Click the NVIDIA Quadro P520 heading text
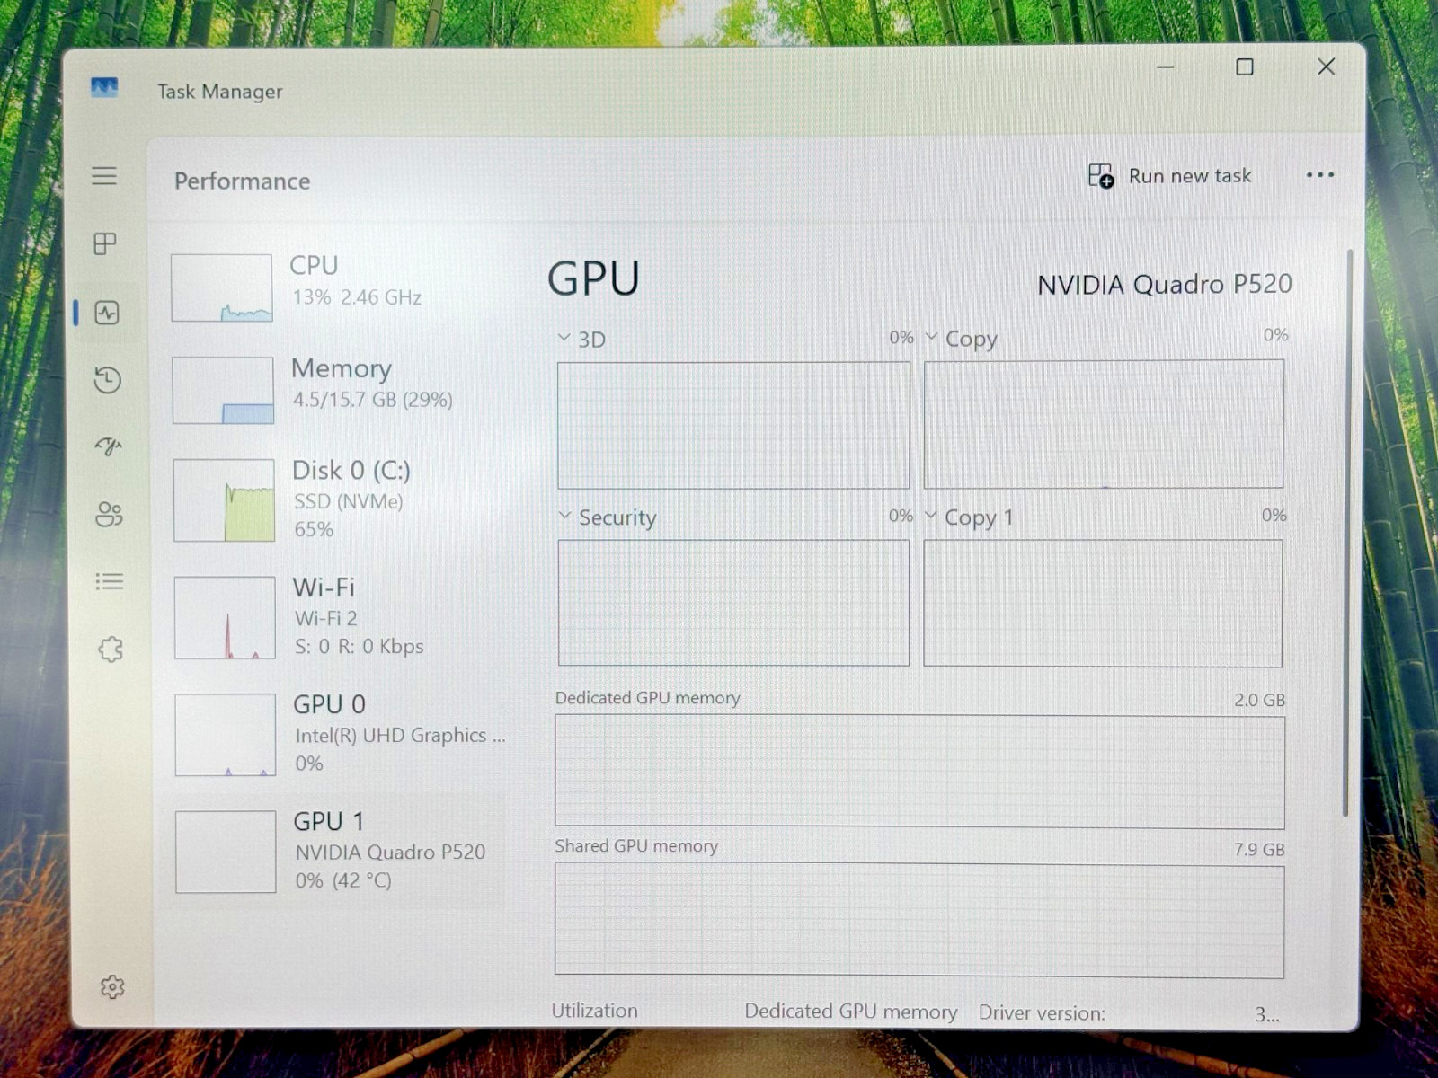Screen dimensions: 1438x1078 [x=1165, y=285]
